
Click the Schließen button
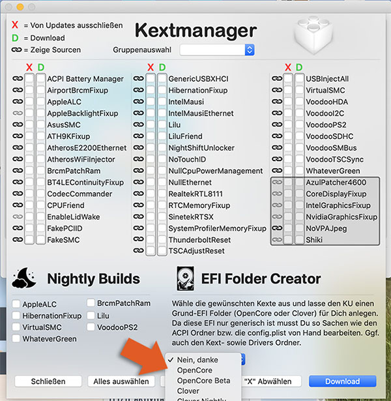pyautogui.click(x=48, y=381)
